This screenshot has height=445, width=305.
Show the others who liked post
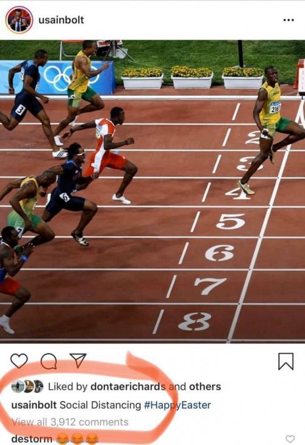205,386
